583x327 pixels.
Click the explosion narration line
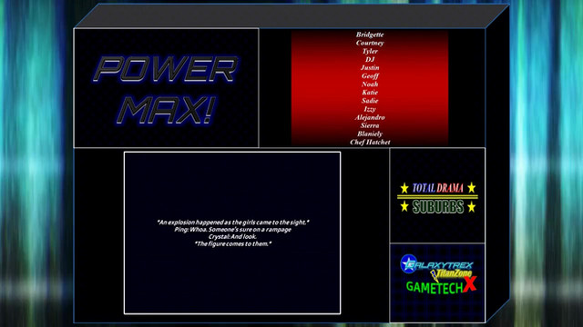[x=233, y=223]
